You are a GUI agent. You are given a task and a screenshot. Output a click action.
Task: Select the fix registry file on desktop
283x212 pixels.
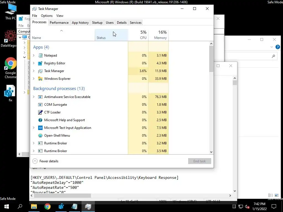point(10,93)
